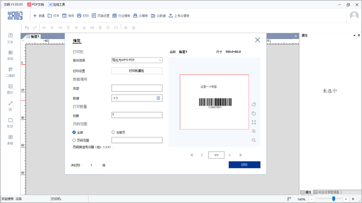Click the 份数 copies input field
The width and height of the screenshot is (362, 203).
[x=137, y=115]
